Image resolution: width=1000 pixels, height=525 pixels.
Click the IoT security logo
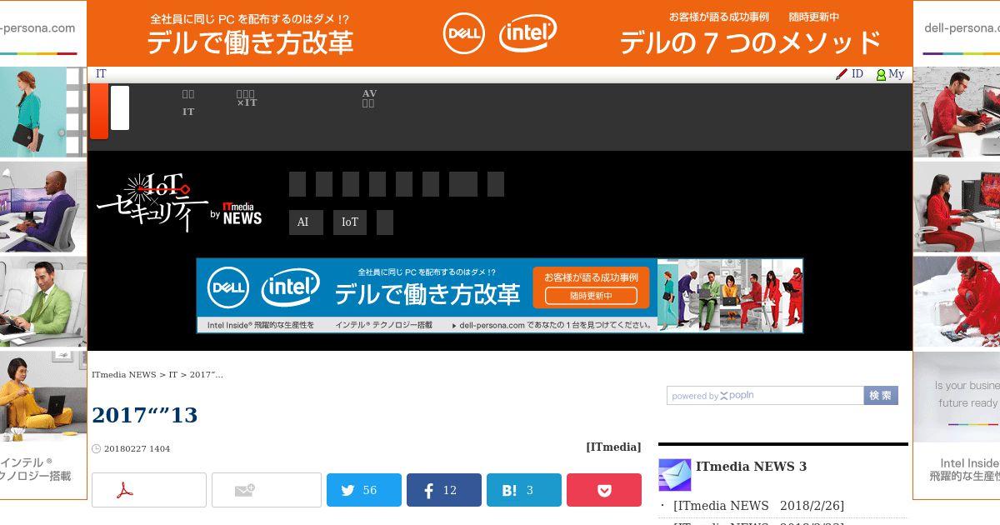152,202
